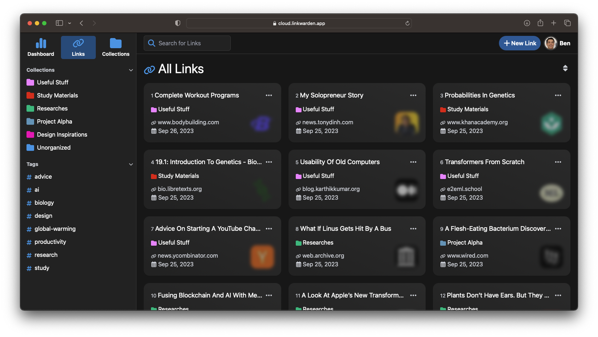The width and height of the screenshot is (598, 337).
Task: Open options menu for Transformers From Scratch
Action: pyautogui.click(x=558, y=162)
